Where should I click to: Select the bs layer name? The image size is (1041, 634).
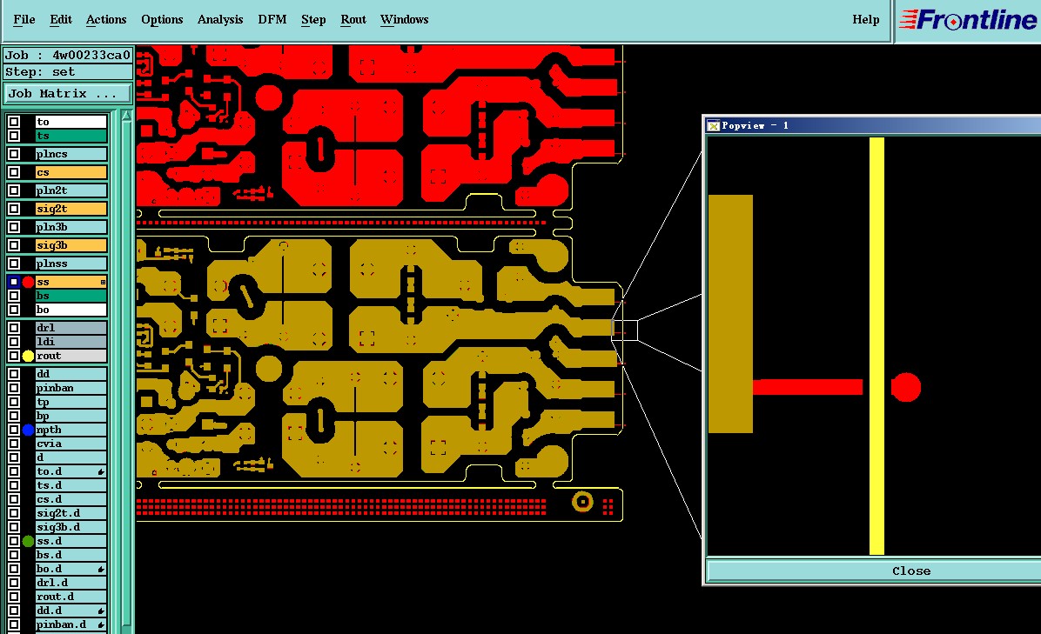pyautogui.click(x=71, y=296)
